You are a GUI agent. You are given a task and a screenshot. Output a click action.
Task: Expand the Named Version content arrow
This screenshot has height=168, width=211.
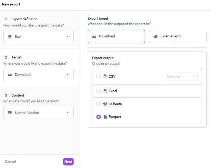coord(68,112)
